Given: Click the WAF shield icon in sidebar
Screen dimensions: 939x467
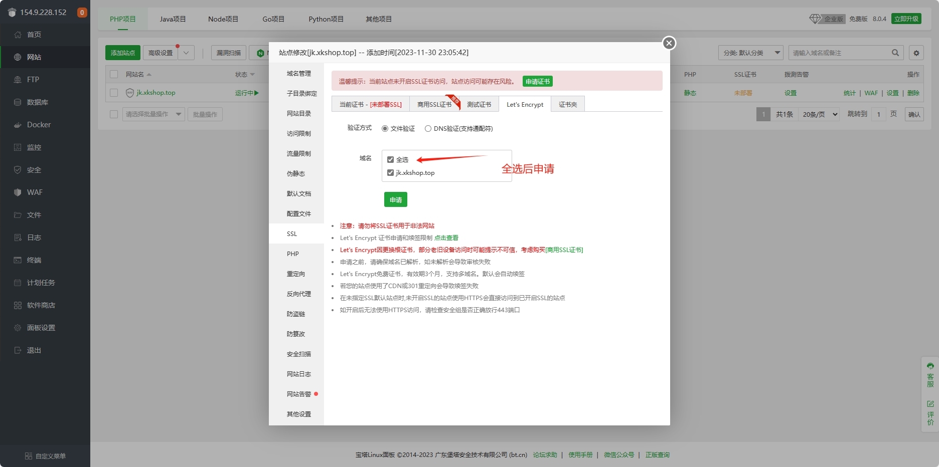Looking at the screenshot, I should click(x=18, y=192).
